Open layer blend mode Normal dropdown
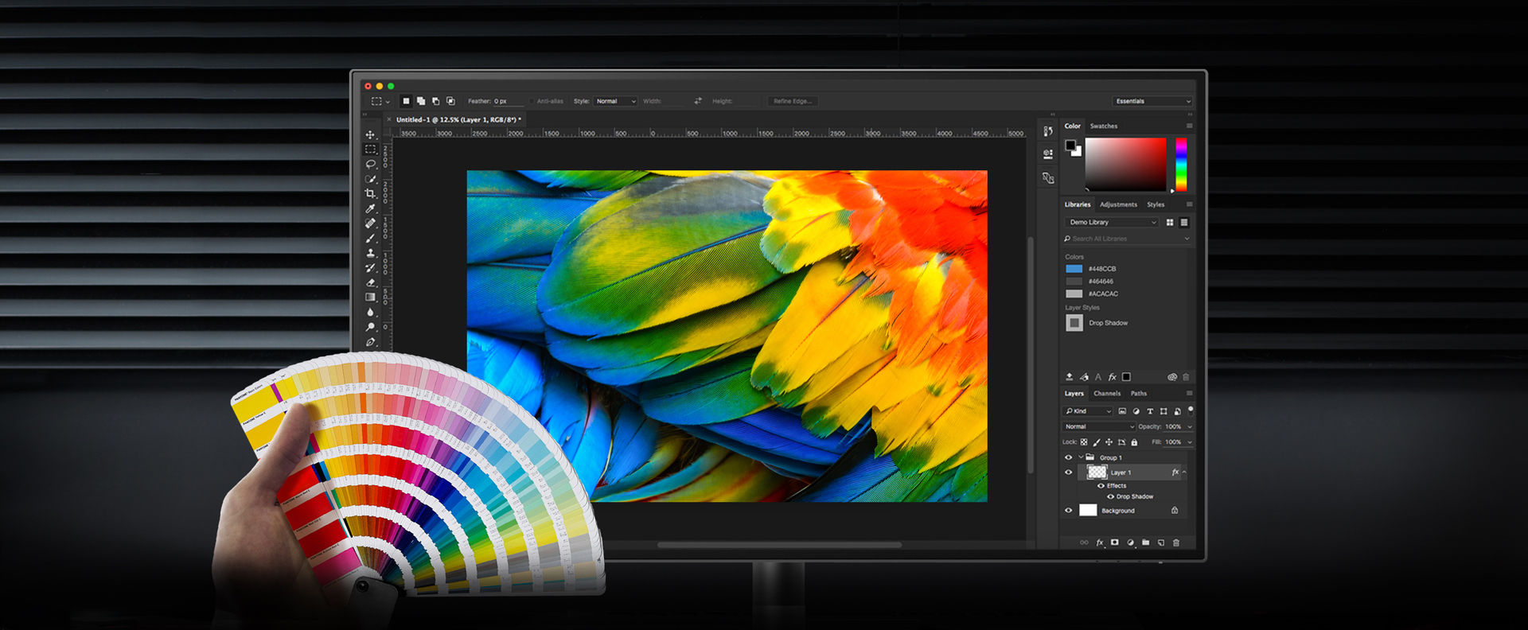 coord(1099,426)
